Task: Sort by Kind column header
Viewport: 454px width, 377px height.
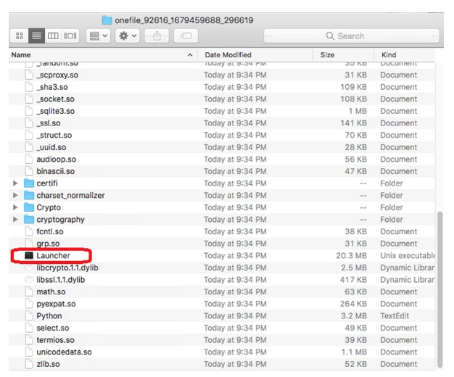Action: coord(389,55)
